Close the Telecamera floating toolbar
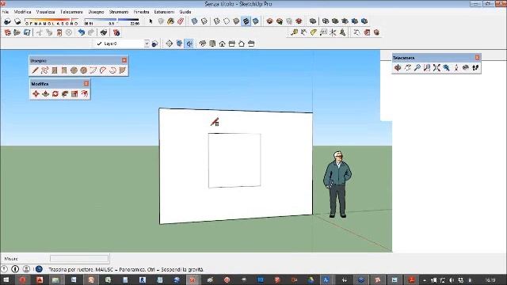Image resolution: width=507 pixels, height=285 pixels. (x=477, y=58)
